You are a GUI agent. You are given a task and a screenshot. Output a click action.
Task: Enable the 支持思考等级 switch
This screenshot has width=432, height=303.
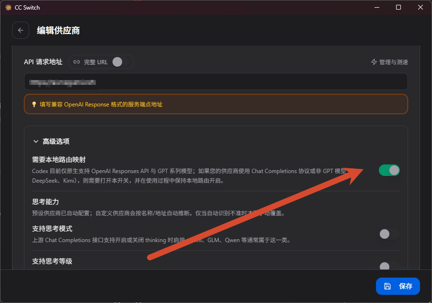point(389,266)
